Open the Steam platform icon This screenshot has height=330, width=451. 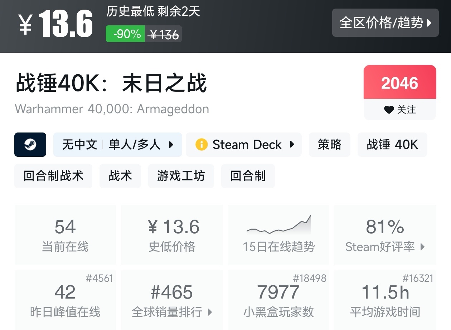pos(30,145)
